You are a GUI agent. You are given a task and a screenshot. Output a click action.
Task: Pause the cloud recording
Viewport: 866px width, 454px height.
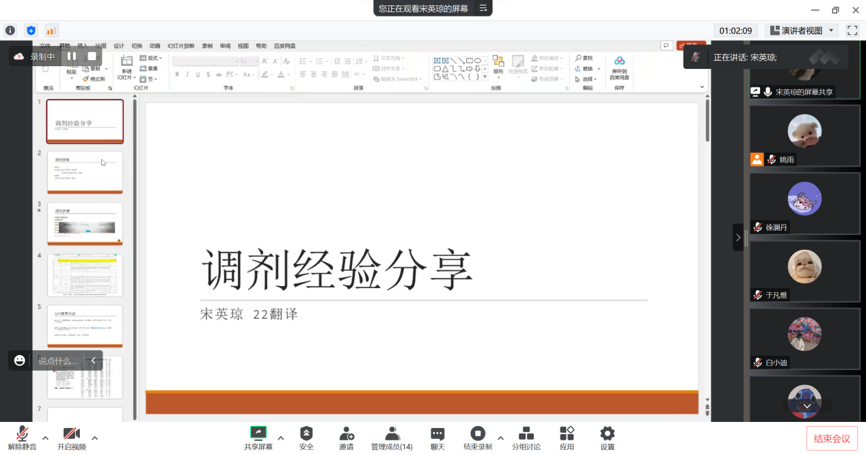click(x=72, y=56)
